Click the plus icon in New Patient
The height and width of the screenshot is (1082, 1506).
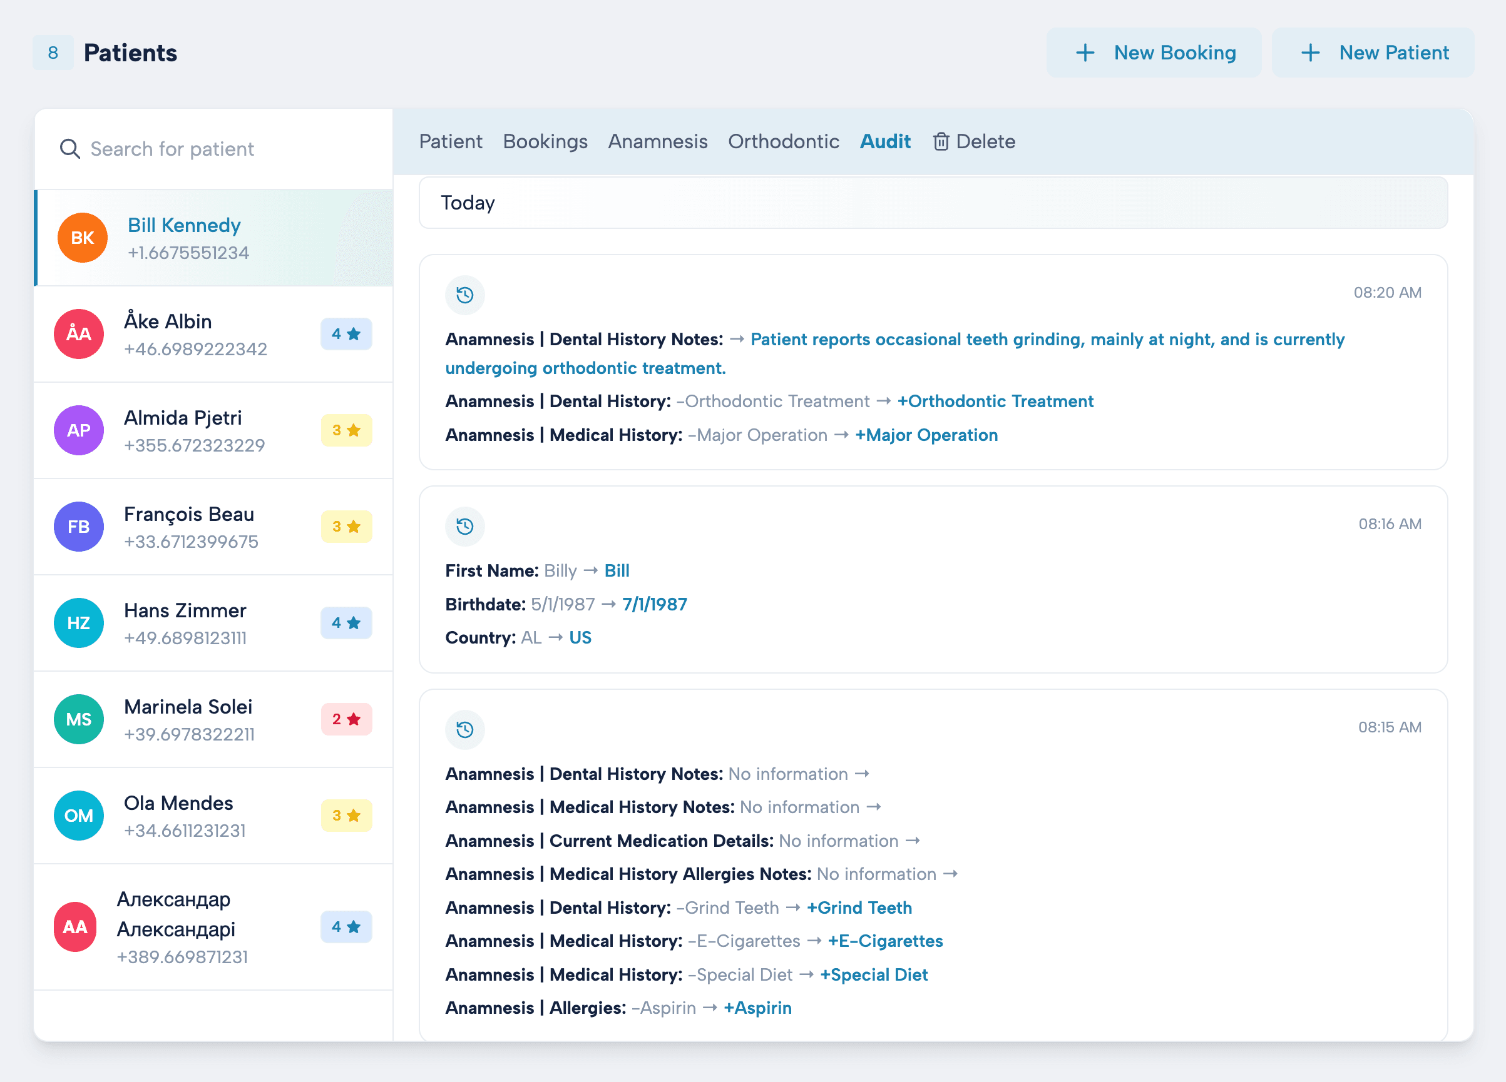click(1310, 53)
